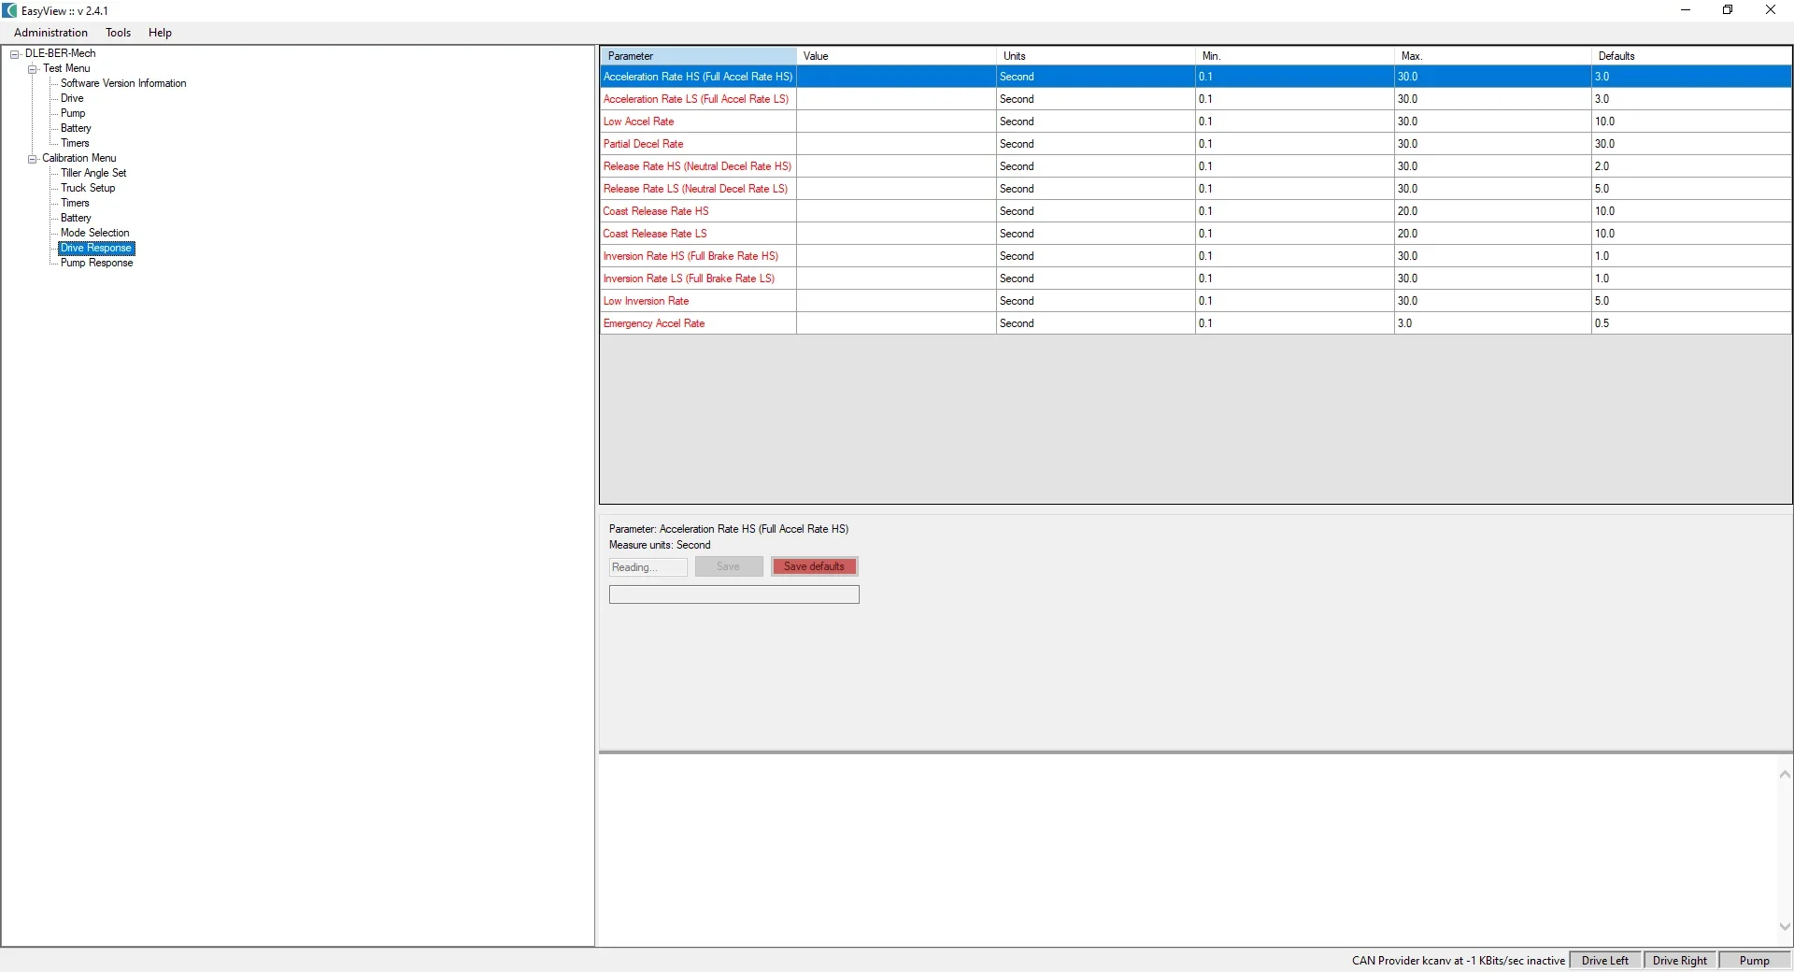1794x972 pixels.
Task: Select Battery under Calibration Menu
Action: (x=76, y=218)
